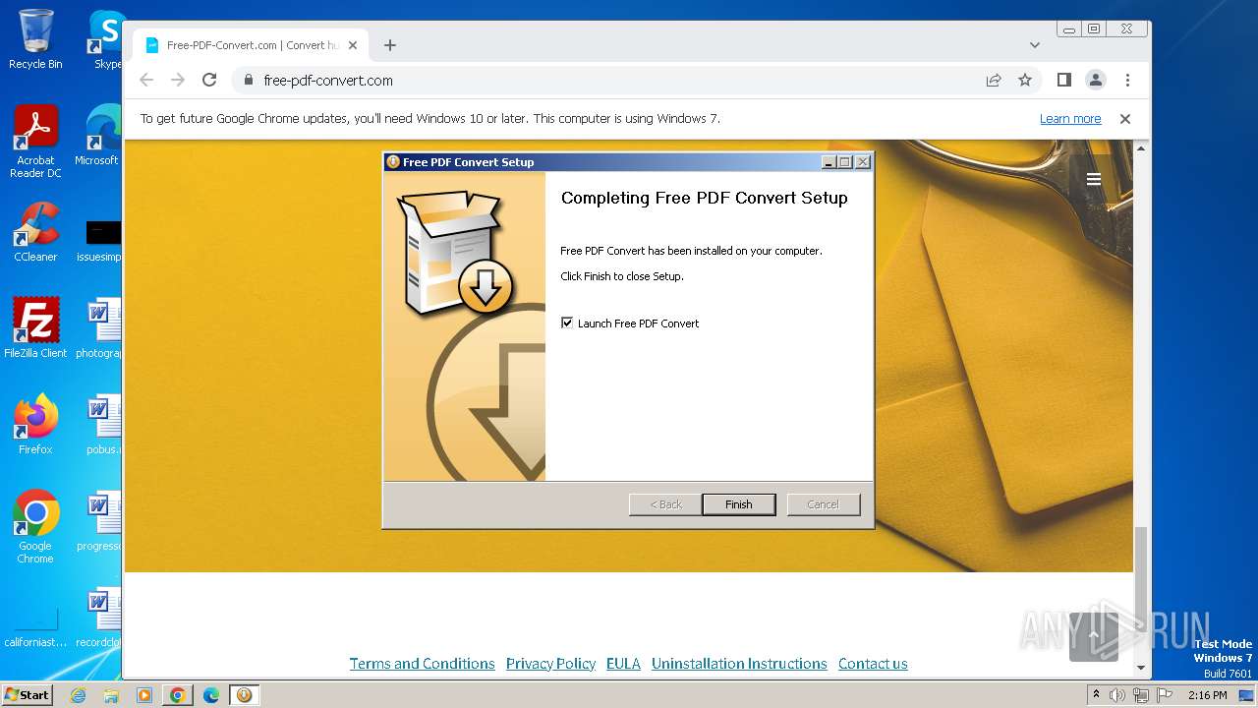
Task: Open a new Chrome tab
Action: point(390,45)
